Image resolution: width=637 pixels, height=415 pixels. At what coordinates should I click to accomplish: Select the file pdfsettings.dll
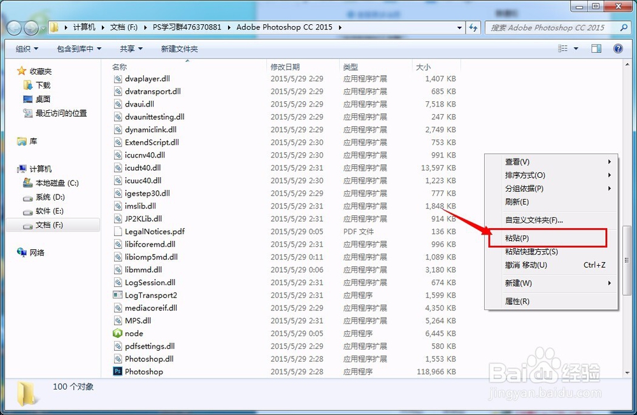(x=150, y=346)
